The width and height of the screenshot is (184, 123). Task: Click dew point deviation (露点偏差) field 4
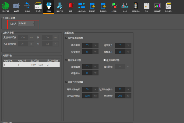pos(120,67)
